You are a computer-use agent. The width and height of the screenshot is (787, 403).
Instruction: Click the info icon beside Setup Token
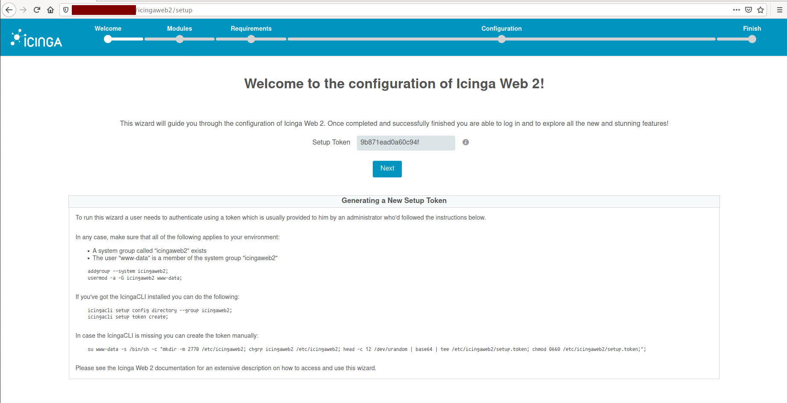(x=466, y=142)
